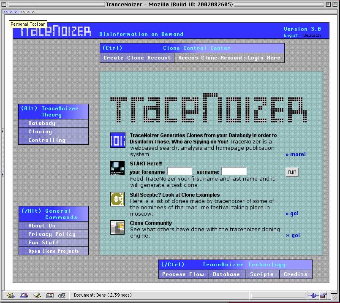Open the Database tab
340x303 pixels.
click(227, 274)
